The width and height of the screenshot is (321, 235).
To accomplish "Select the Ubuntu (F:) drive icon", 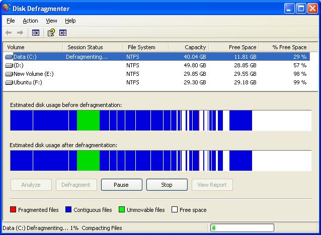I will [9, 82].
